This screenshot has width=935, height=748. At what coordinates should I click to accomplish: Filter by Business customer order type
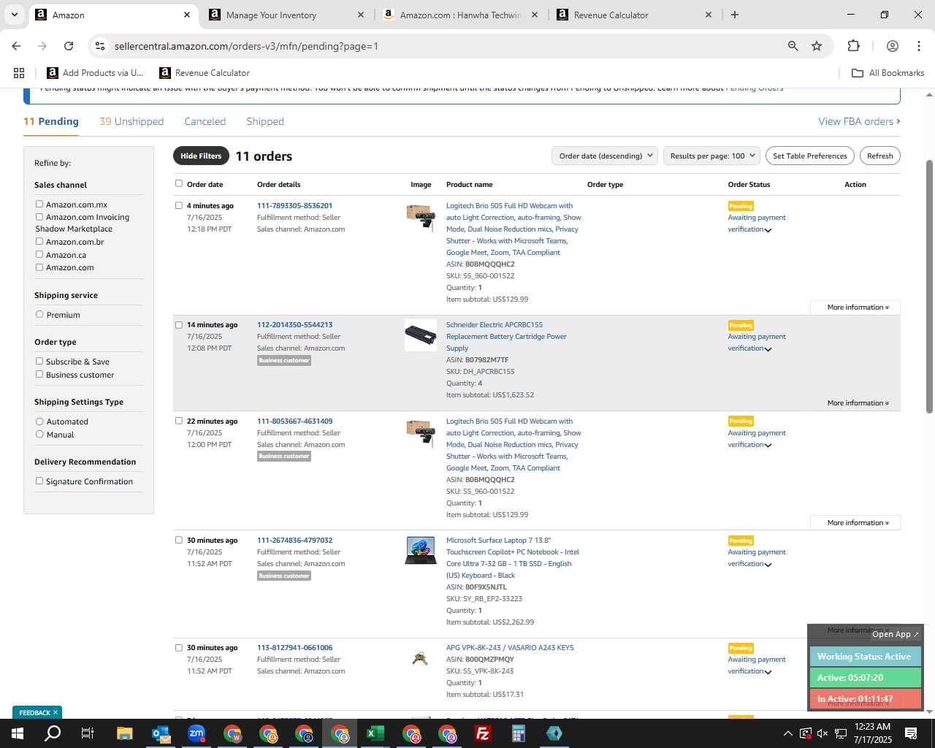39,374
